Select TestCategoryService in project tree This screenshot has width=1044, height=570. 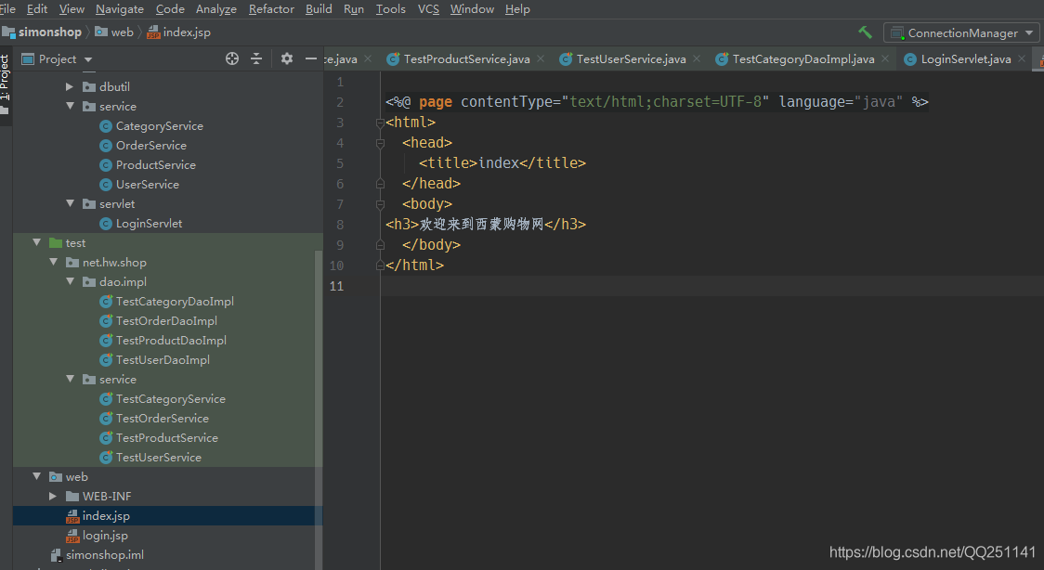[x=171, y=399]
